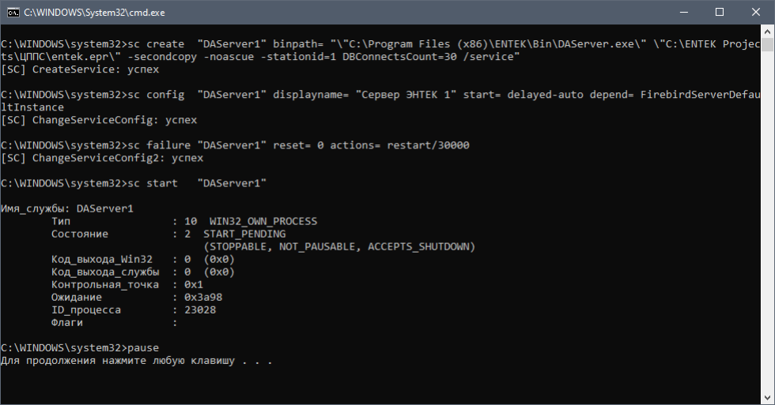Viewport: 775px width, 405px height.
Task: Maximize the command prompt window
Action: (x=720, y=12)
